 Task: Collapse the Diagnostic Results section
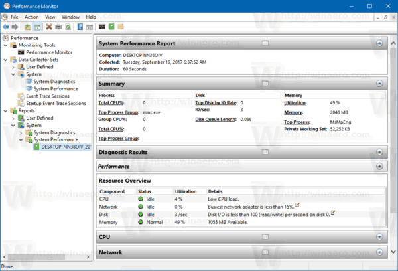(379, 152)
